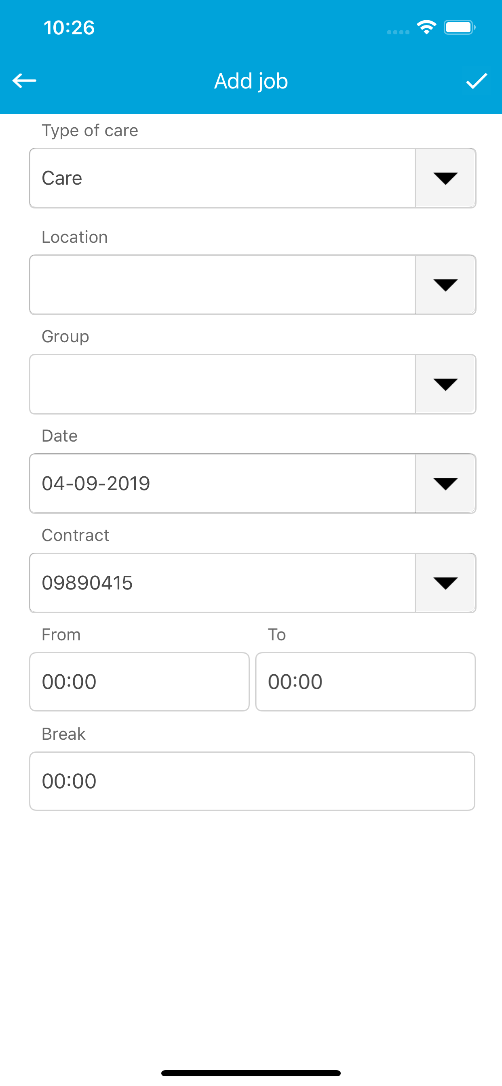Select the empty Location field
Viewport: 502px width, 1086px height.
[222, 284]
